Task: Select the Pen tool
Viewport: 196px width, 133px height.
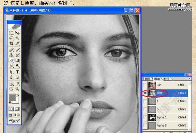Action: 11,77
